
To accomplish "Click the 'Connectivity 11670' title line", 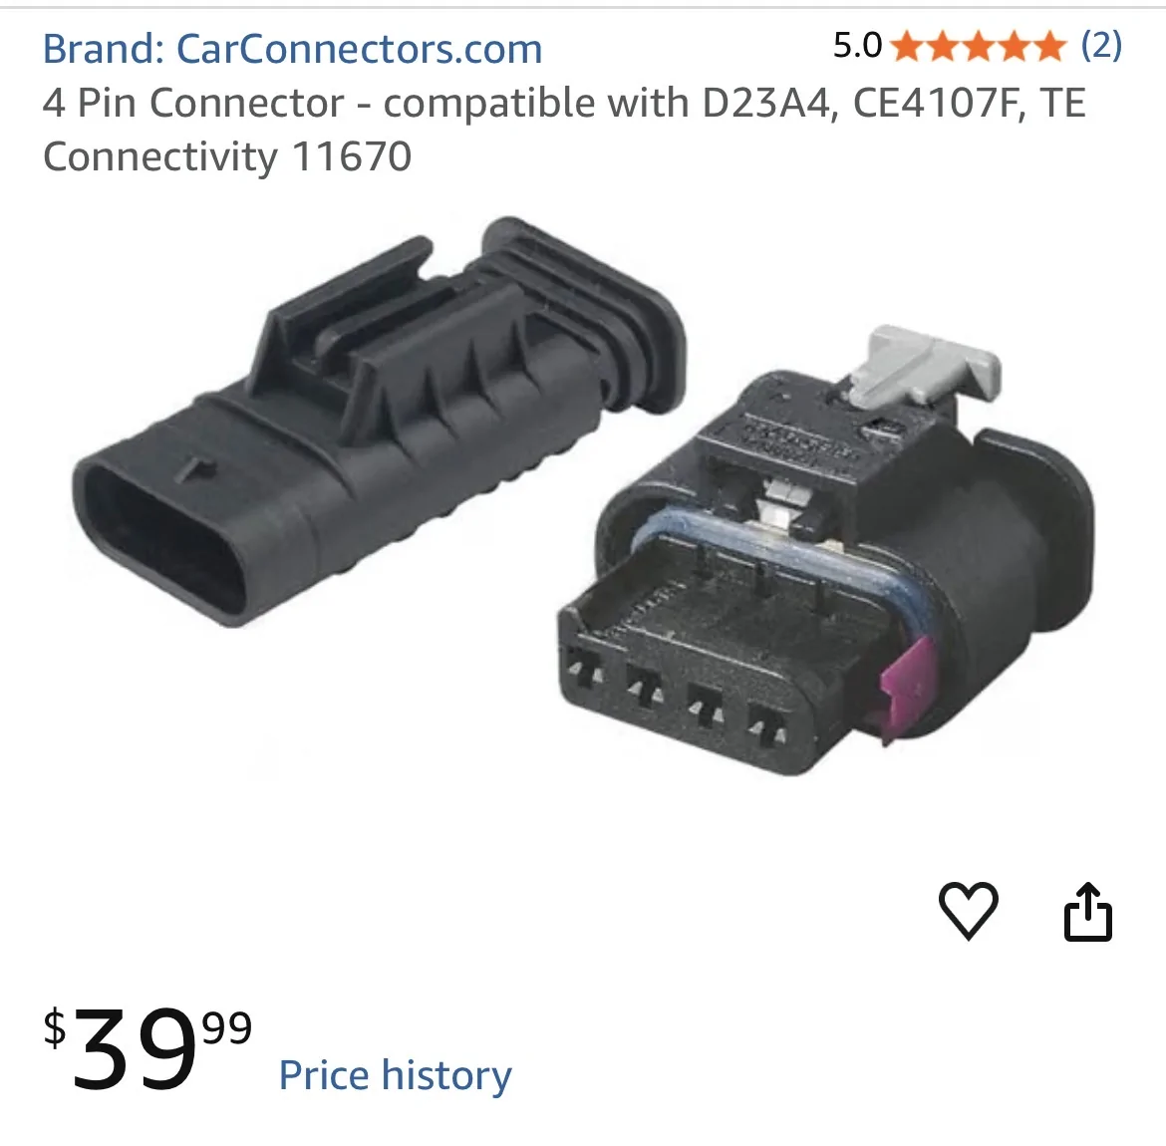I will tap(227, 156).
